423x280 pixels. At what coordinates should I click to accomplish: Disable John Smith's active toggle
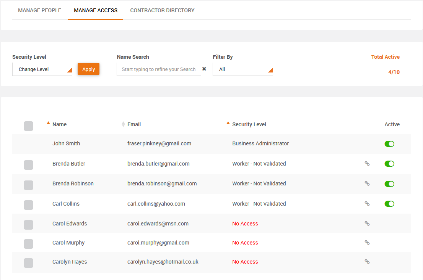coord(389,144)
